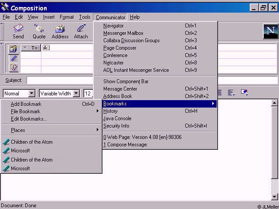Choose Message Center menu item

tap(156, 89)
